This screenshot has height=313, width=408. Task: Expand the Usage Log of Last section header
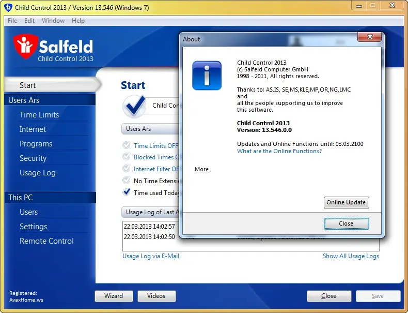(x=150, y=212)
